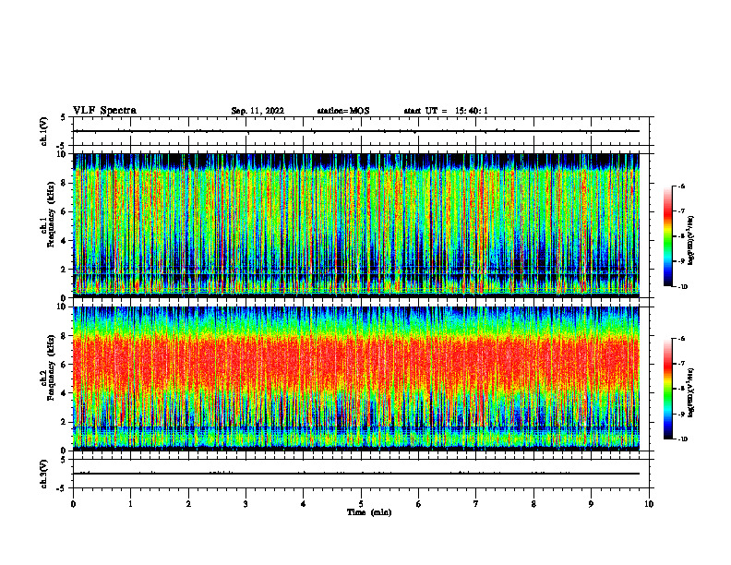Viewport: 731px width, 565px height.
Task: Click the "5" tick on ch.1(V) axis
Action: pos(64,117)
